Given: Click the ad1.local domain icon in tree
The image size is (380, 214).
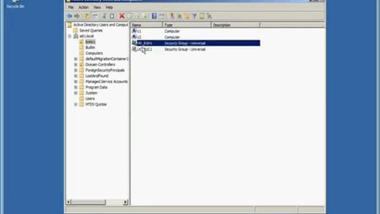Looking at the screenshot, I should (76, 36).
